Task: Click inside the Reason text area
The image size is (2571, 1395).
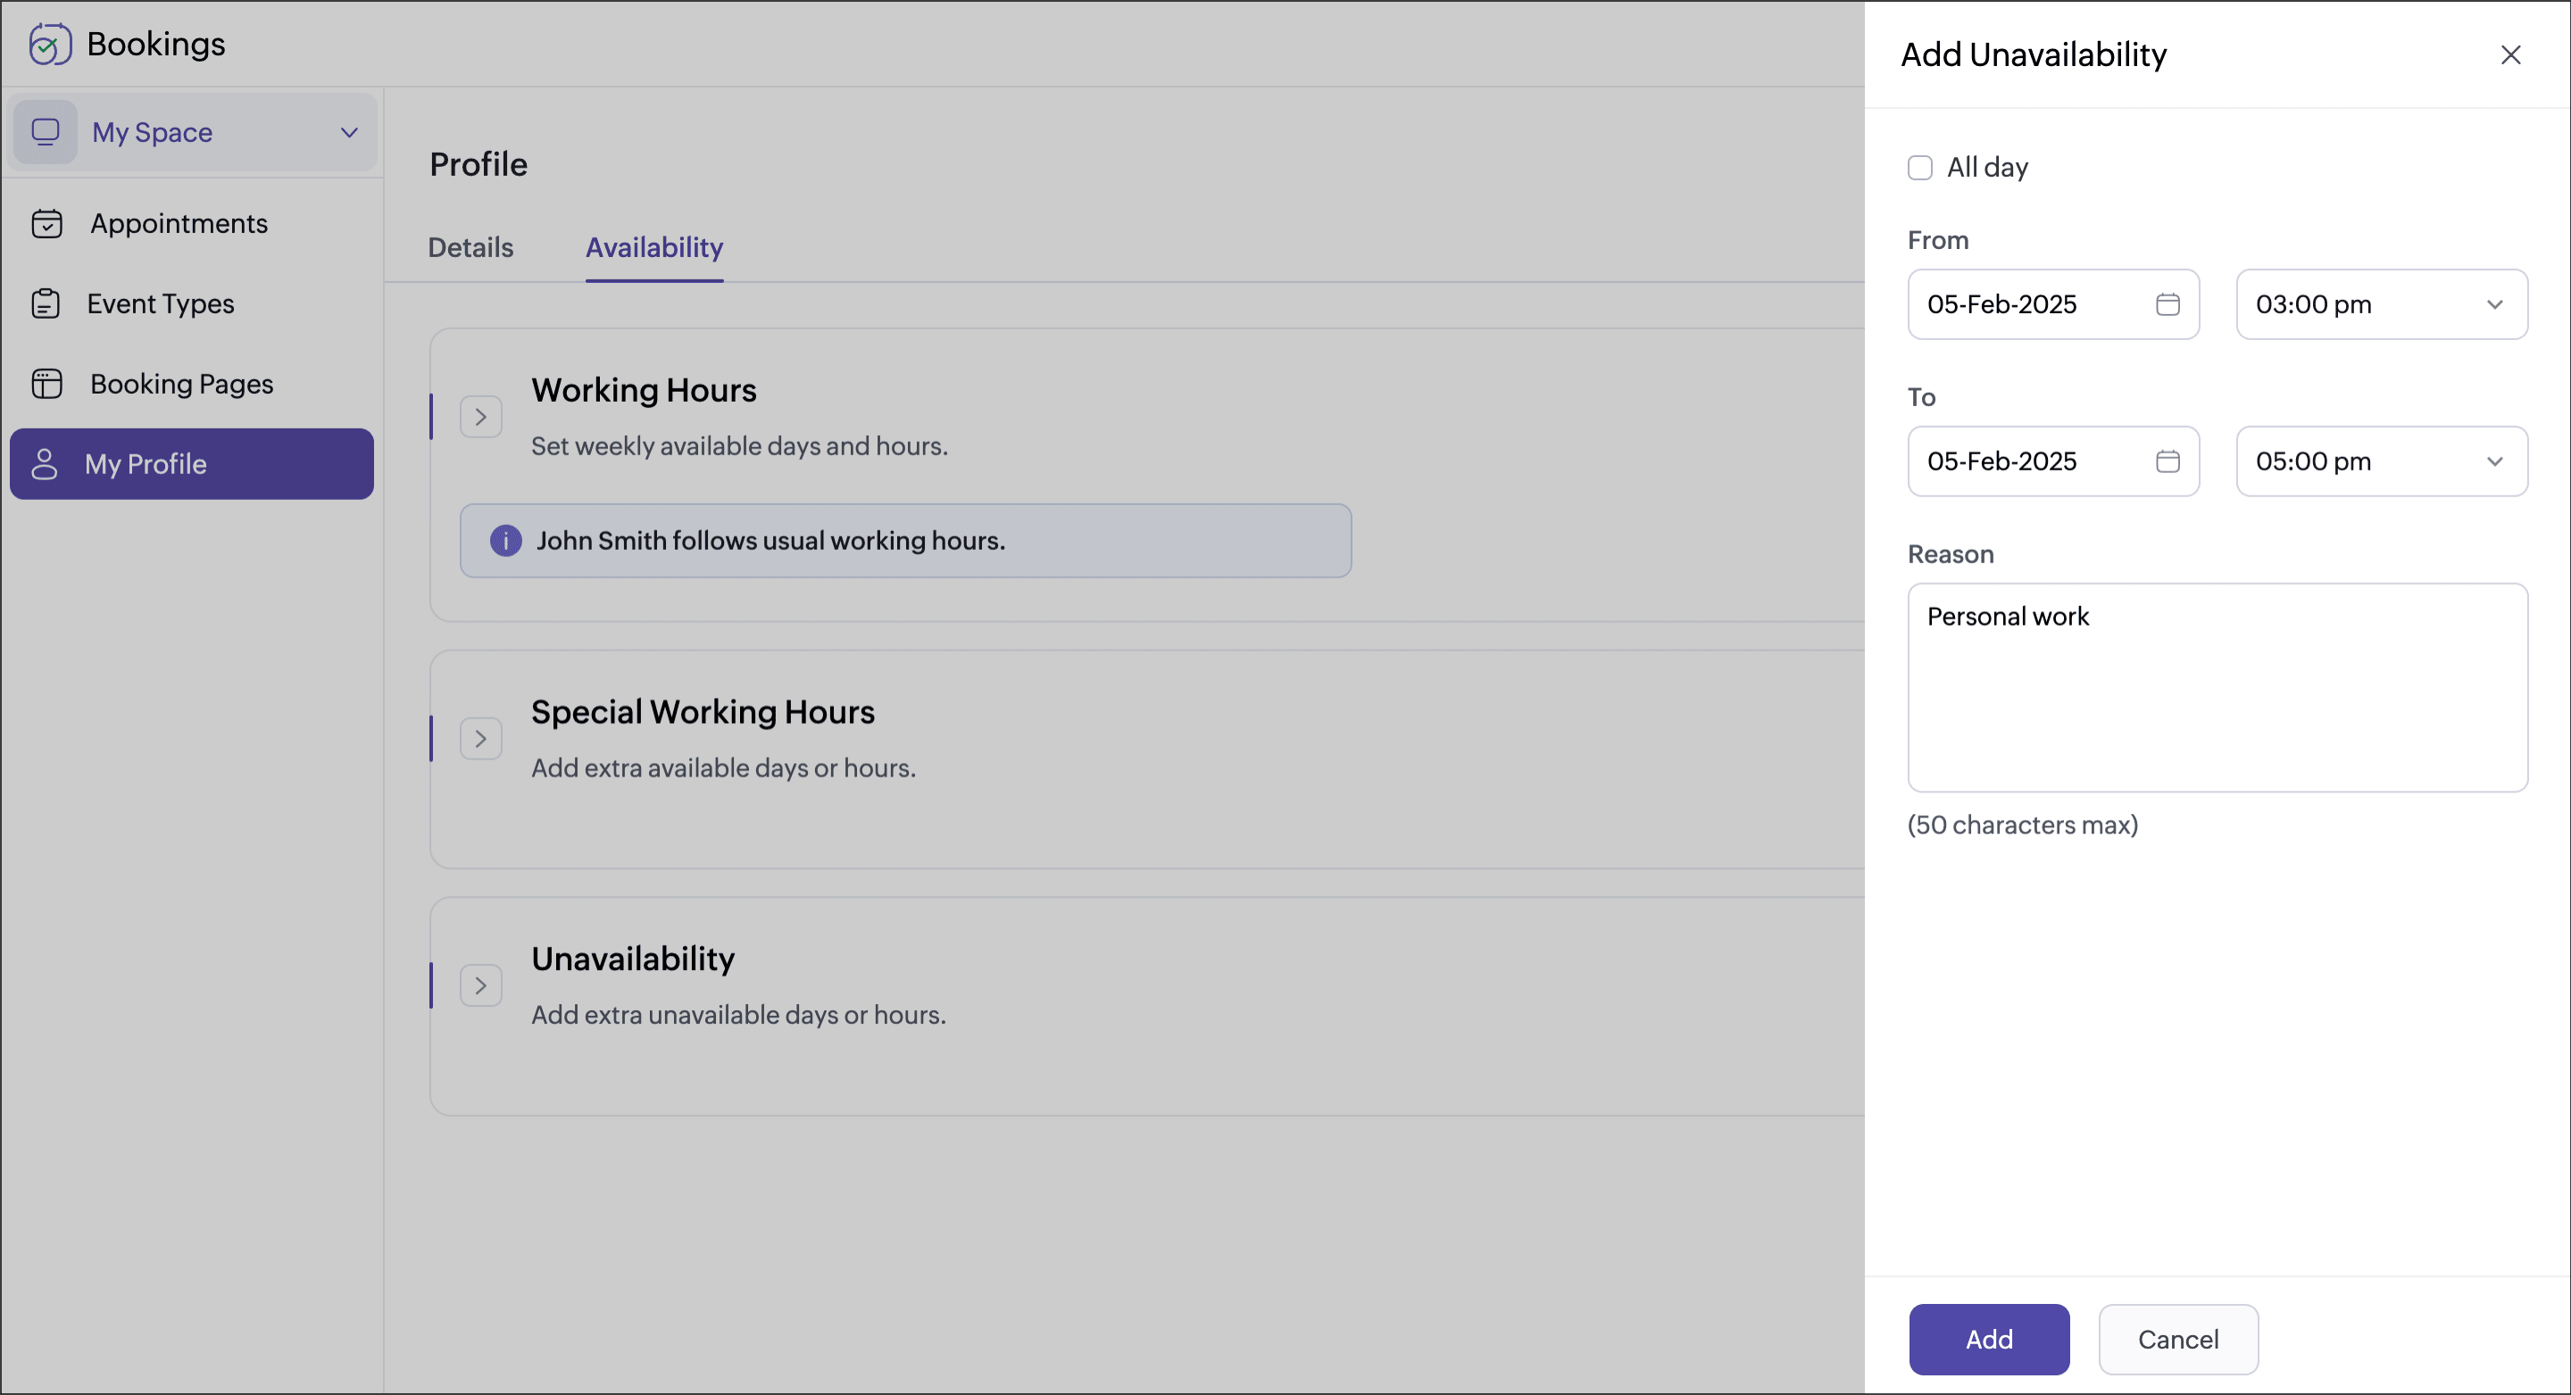Action: pyautogui.click(x=2217, y=687)
